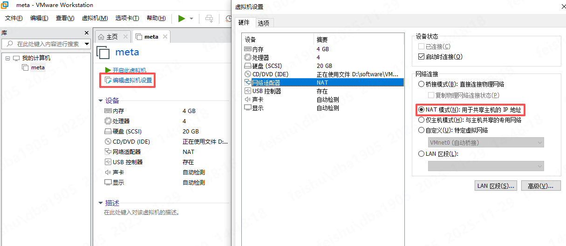Image resolution: width=566 pixels, height=246 pixels.
Task: Click the 硬盘 (SCSI) icon in meta tab
Action: pyautogui.click(x=108, y=132)
